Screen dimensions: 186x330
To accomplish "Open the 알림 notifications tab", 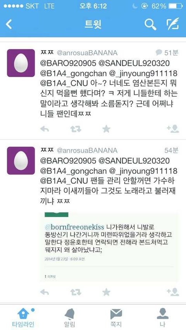I will pyautogui.click(x=69, y=317).
